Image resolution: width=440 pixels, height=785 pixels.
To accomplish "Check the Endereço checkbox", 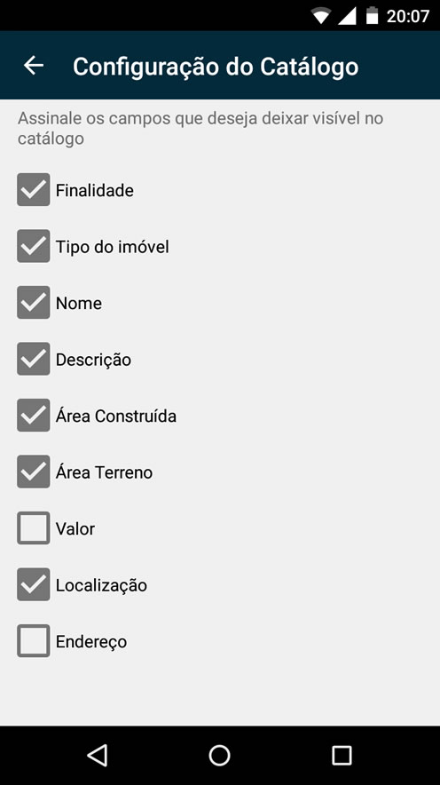I will point(34,641).
